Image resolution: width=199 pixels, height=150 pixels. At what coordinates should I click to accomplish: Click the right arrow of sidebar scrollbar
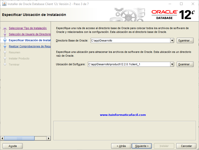tap(48, 138)
